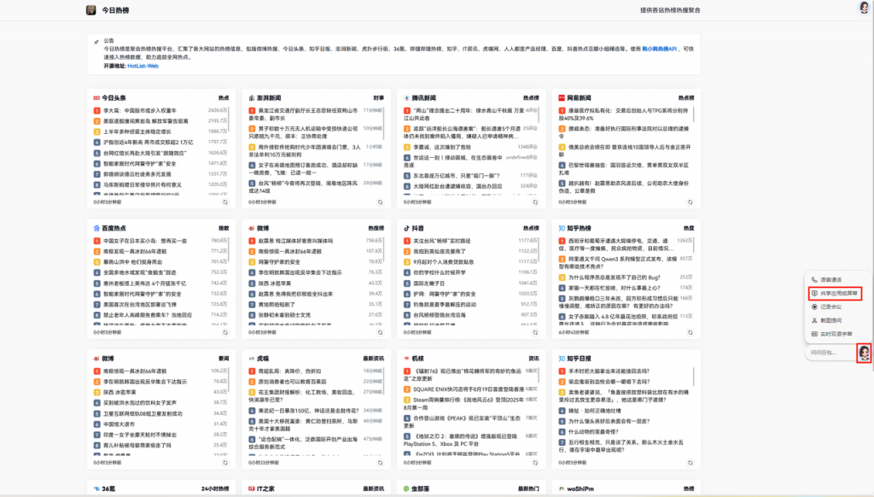Click the 虫部落 green logo icon
The height and width of the screenshot is (497, 874).
pyautogui.click(x=406, y=488)
